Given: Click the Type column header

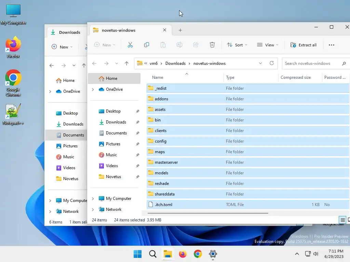Looking at the screenshot, I should point(230,77).
